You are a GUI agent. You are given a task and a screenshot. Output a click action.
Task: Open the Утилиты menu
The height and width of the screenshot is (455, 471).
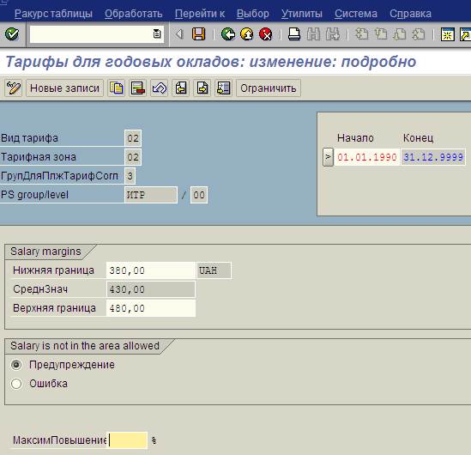click(x=302, y=14)
